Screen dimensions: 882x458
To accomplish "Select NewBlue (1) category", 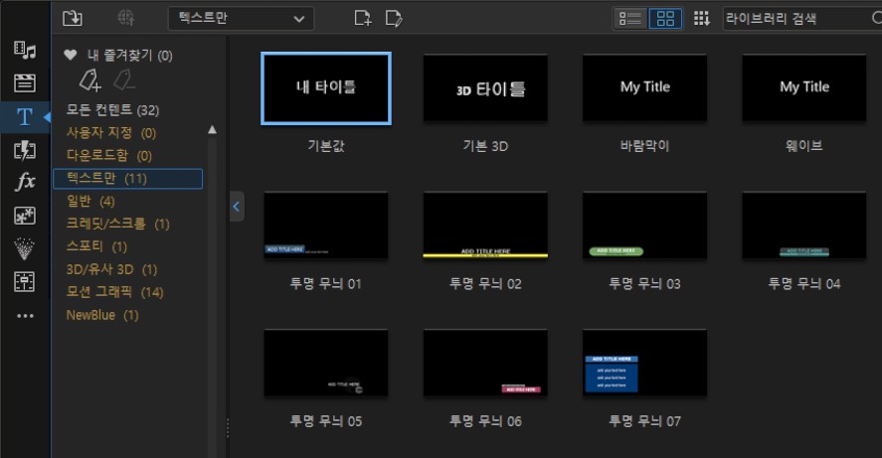I will tap(102, 315).
